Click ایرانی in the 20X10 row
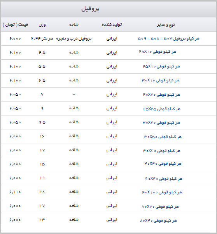Viewport: 217px width, 234px height. [112, 53]
